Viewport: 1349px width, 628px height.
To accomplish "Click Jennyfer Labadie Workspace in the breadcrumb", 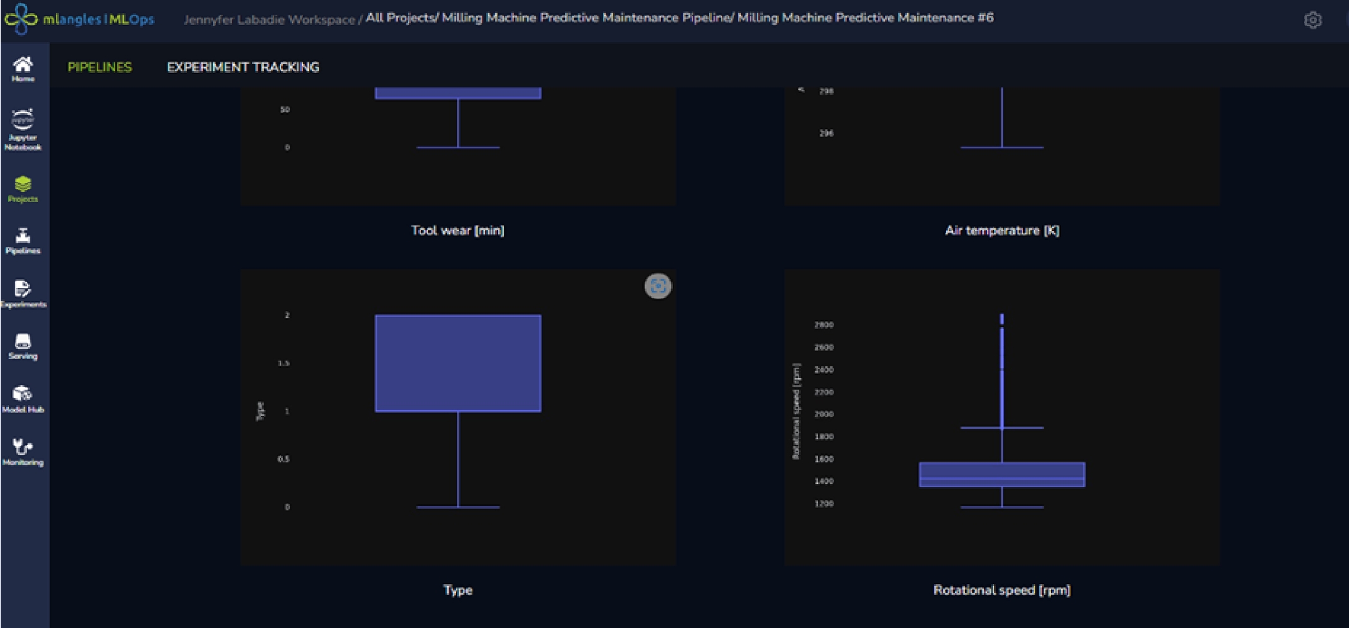I will pos(268,18).
